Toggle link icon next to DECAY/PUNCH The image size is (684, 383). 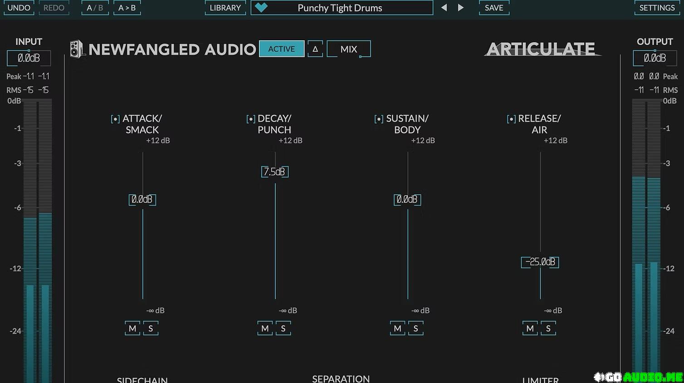pos(251,119)
